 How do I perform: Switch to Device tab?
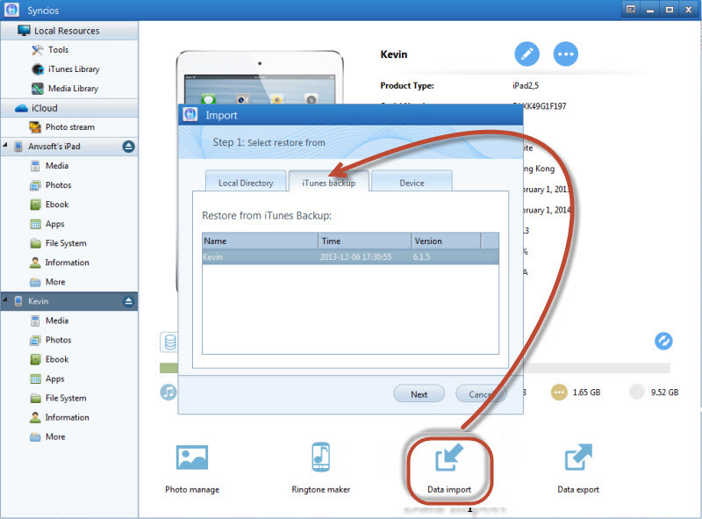(x=412, y=182)
